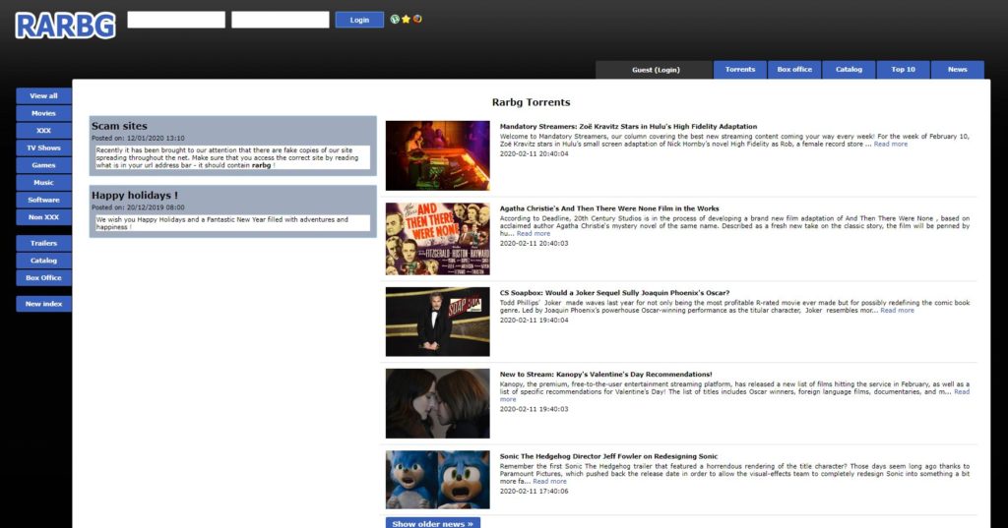Click the green globe icon beside Login

pyautogui.click(x=395, y=20)
